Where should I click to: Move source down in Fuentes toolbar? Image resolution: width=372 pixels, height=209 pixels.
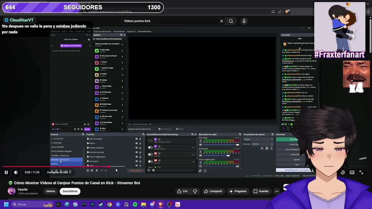tap(106, 170)
